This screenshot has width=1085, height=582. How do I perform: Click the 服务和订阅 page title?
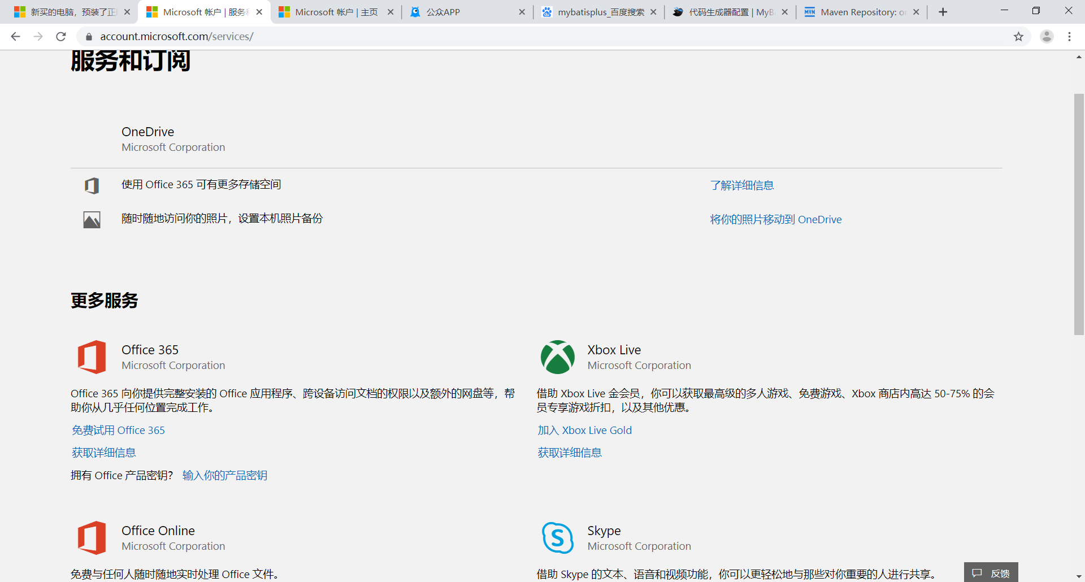tap(131, 60)
